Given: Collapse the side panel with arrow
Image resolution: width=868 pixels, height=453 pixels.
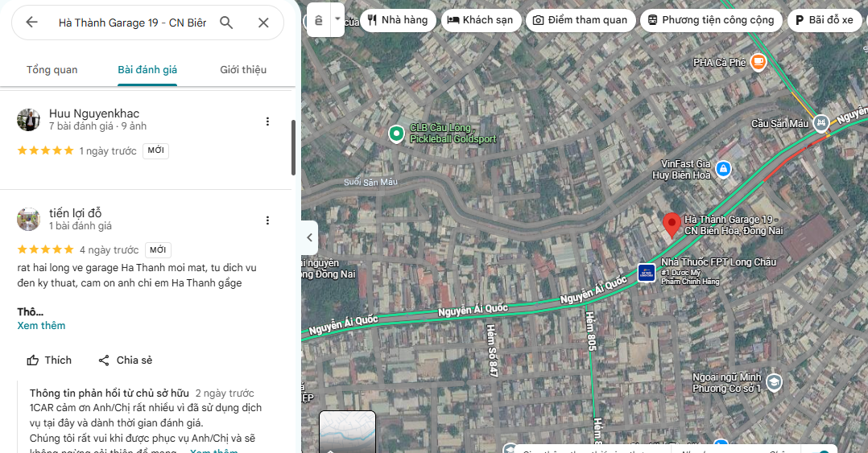Looking at the screenshot, I should pos(309,237).
